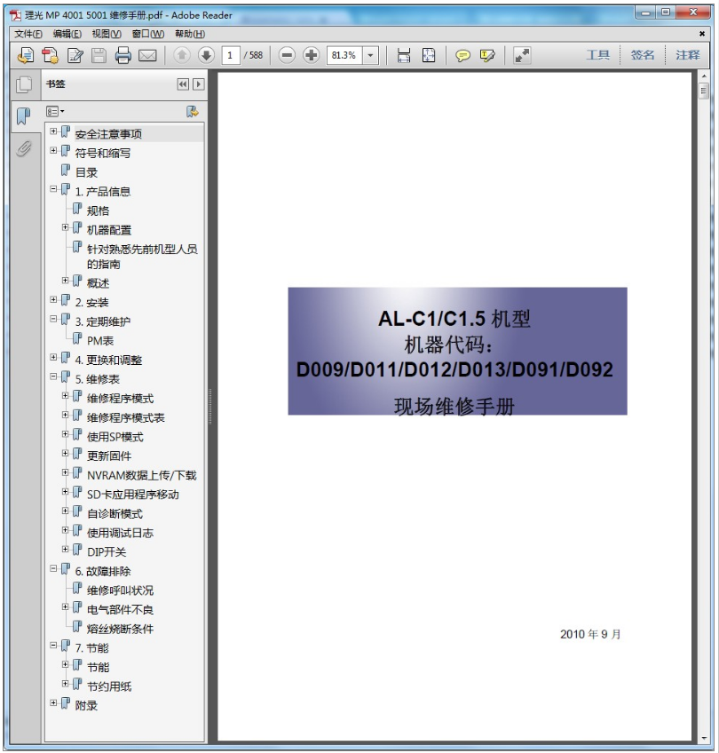The image size is (719, 753).
Task: Click fit one full page icon
Action: 429,55
